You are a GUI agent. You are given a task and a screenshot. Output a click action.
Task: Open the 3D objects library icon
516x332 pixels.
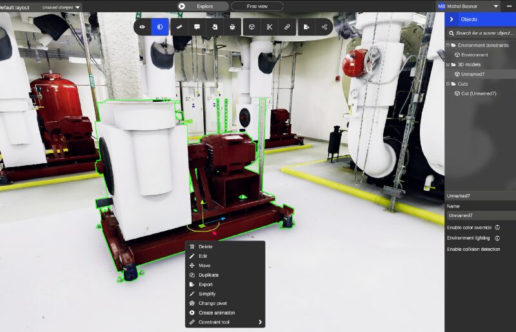tap(232, 27)
